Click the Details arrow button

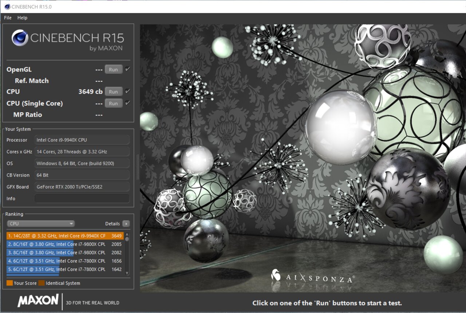coord(126,224)
